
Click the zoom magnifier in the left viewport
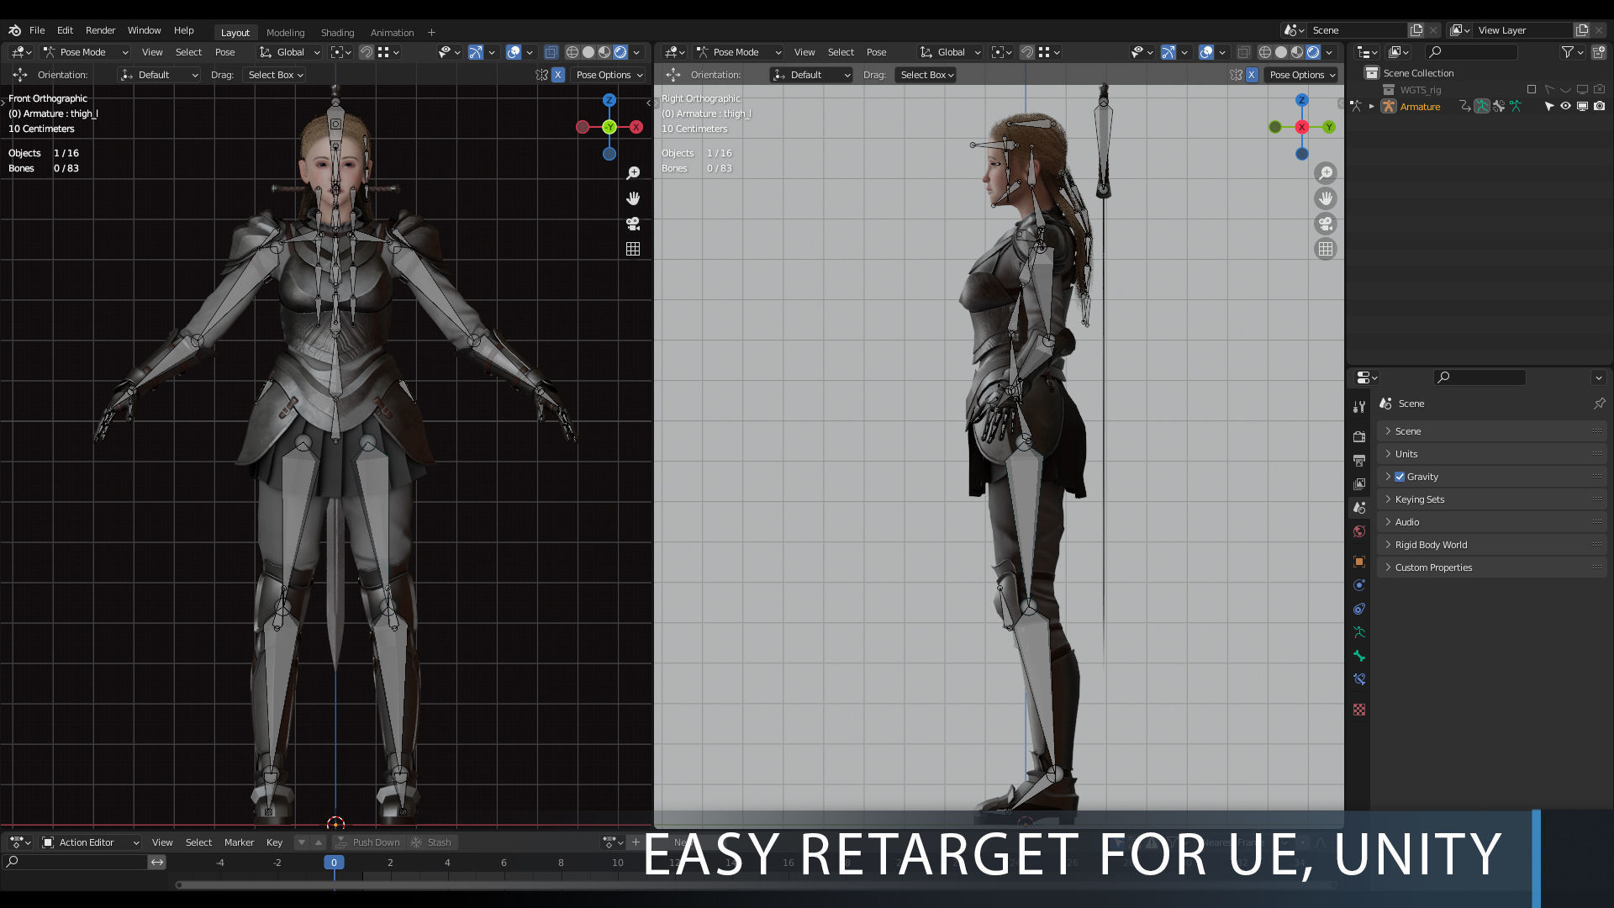click(x=633, y=173)
